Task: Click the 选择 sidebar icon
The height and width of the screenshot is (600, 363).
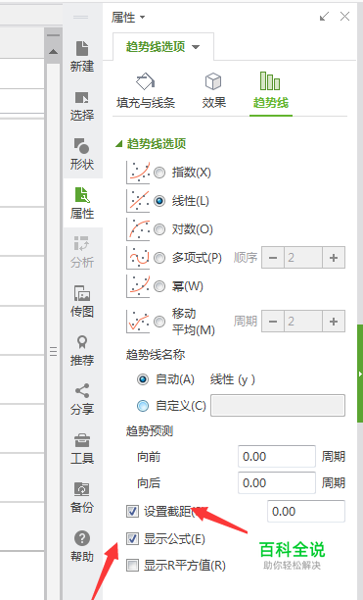Action: (82, 106)
